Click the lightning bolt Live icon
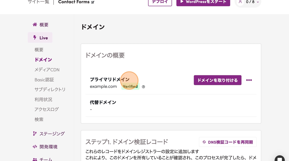289x161 pixels. pos(35,38)
